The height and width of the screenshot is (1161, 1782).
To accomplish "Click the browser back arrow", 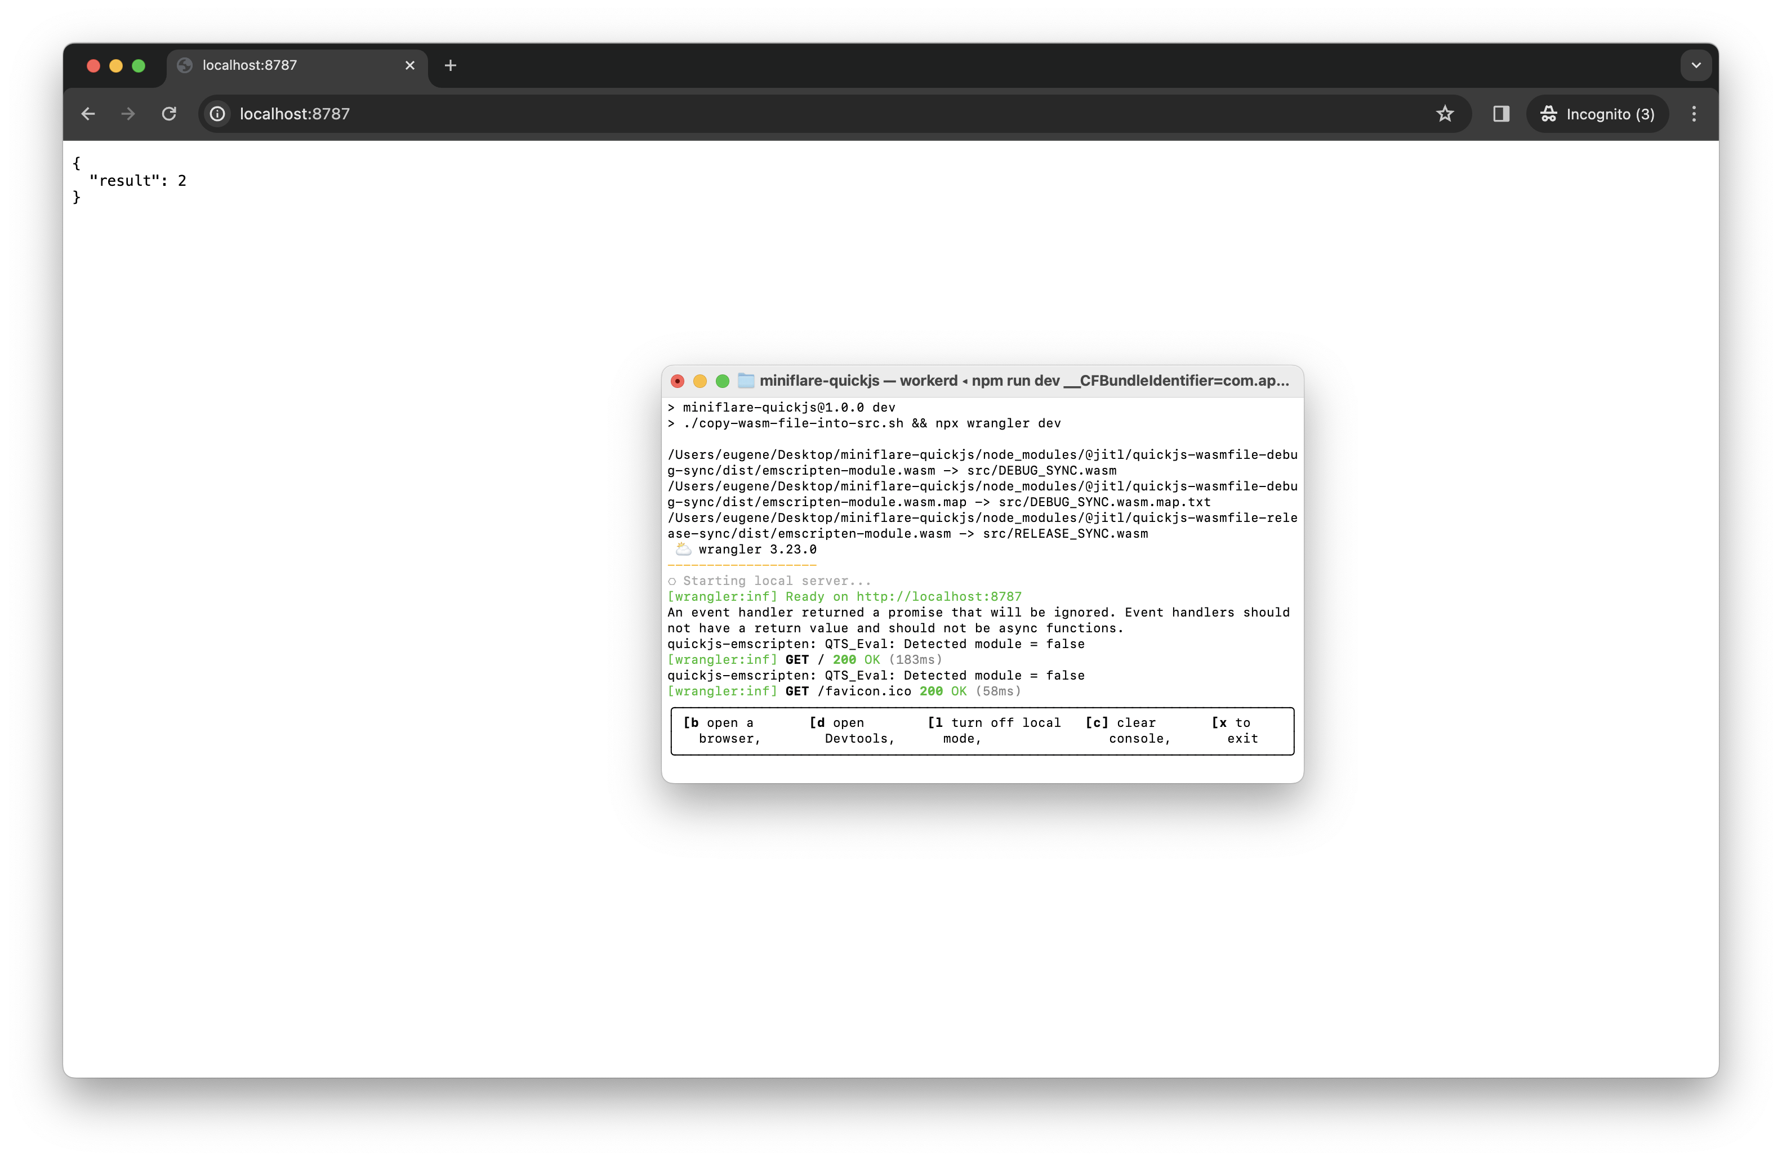I will (88, 114).
